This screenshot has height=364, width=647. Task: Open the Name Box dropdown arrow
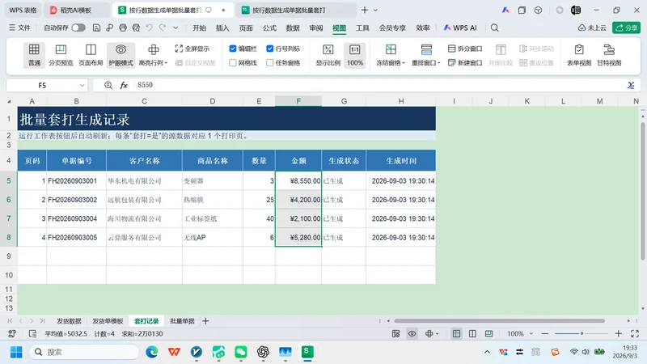(x=82, y=86)
